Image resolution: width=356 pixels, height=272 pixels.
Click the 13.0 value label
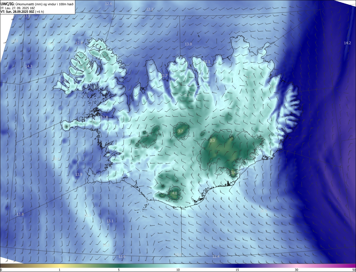(x=188, y=44)
